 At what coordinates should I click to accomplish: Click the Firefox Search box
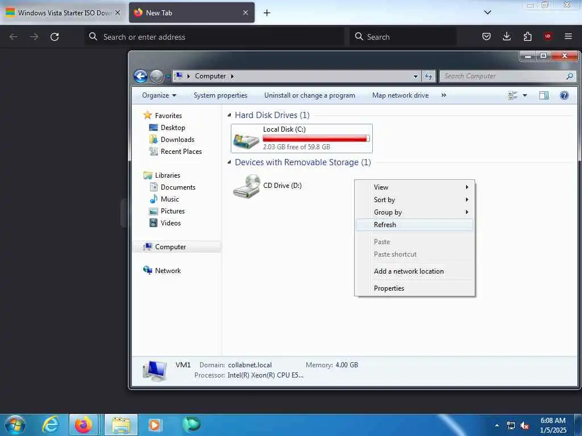[x=403, y=37]
